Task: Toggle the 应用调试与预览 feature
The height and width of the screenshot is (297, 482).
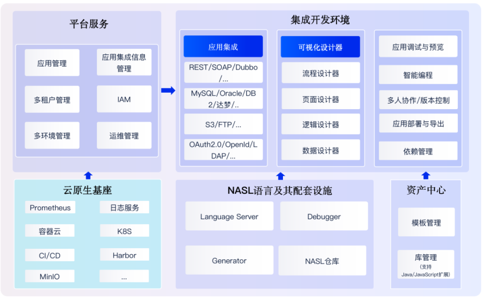Action: (418, 46)
